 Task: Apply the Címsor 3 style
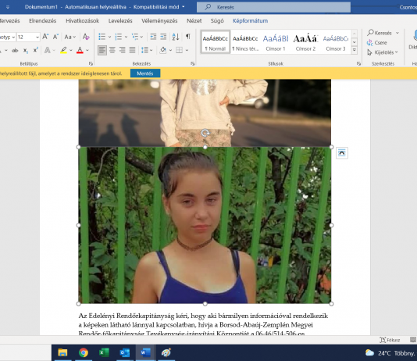(336, 42)
